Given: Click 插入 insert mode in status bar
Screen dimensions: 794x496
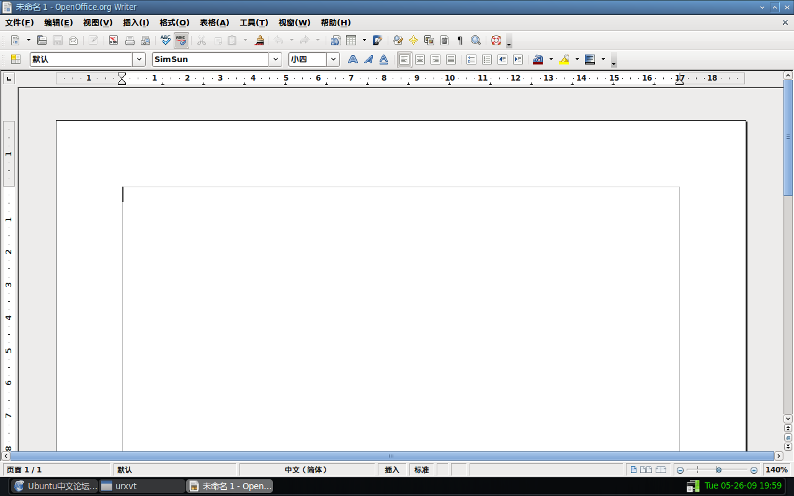Looking at the screenshot, I should pos(392,470).
